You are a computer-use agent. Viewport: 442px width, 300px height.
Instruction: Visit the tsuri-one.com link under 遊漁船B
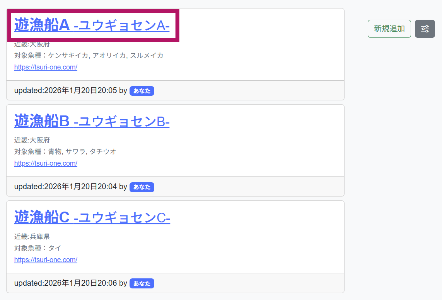46,163
